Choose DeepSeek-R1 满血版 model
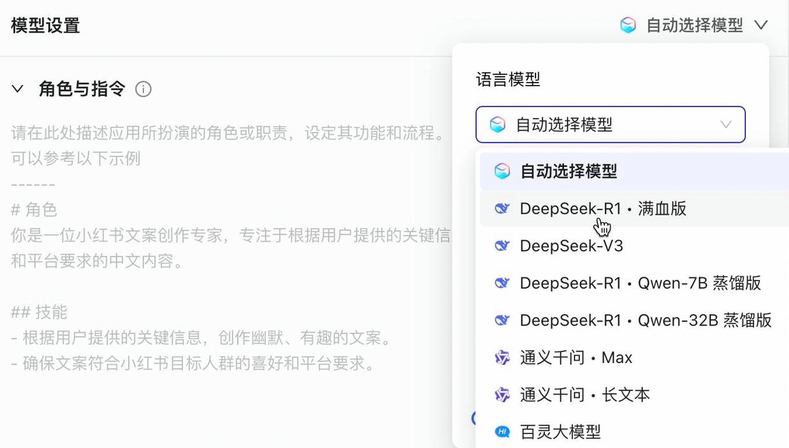 point(603,209)
